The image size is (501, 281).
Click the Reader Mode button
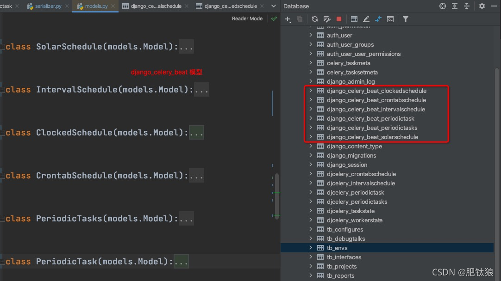[x=247, y=19]
